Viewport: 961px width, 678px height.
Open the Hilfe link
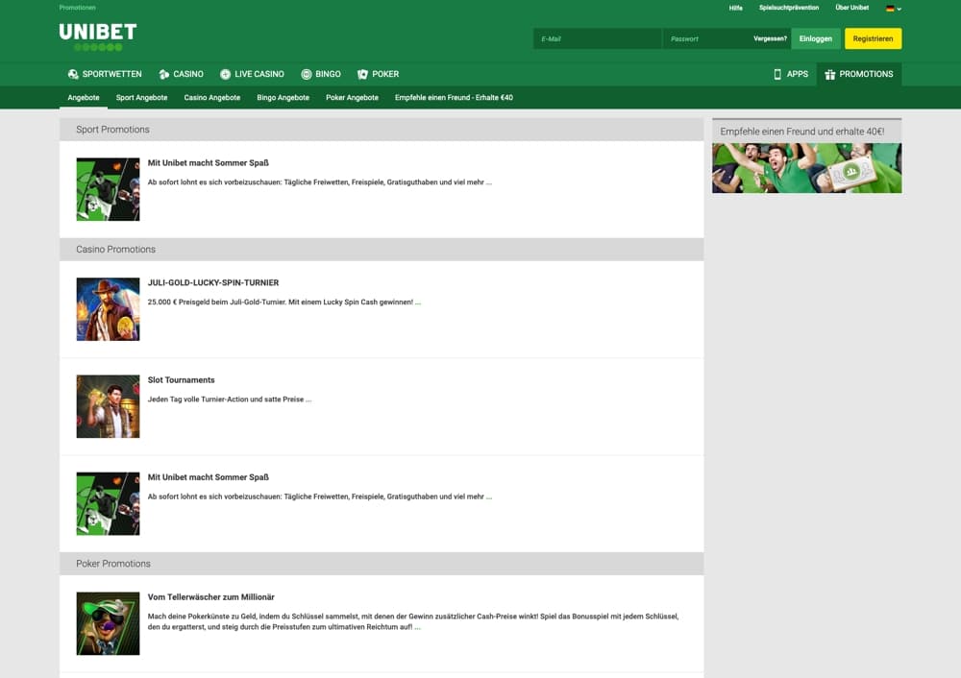click(x=735, y=8)
